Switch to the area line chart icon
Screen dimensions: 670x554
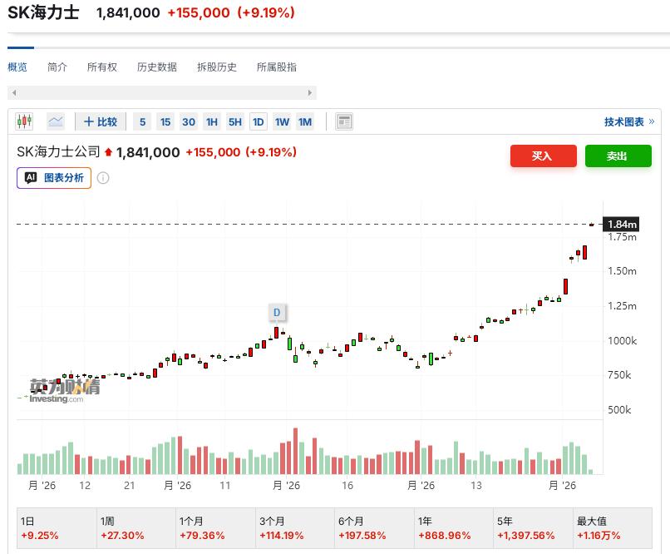tap(56, 121)
